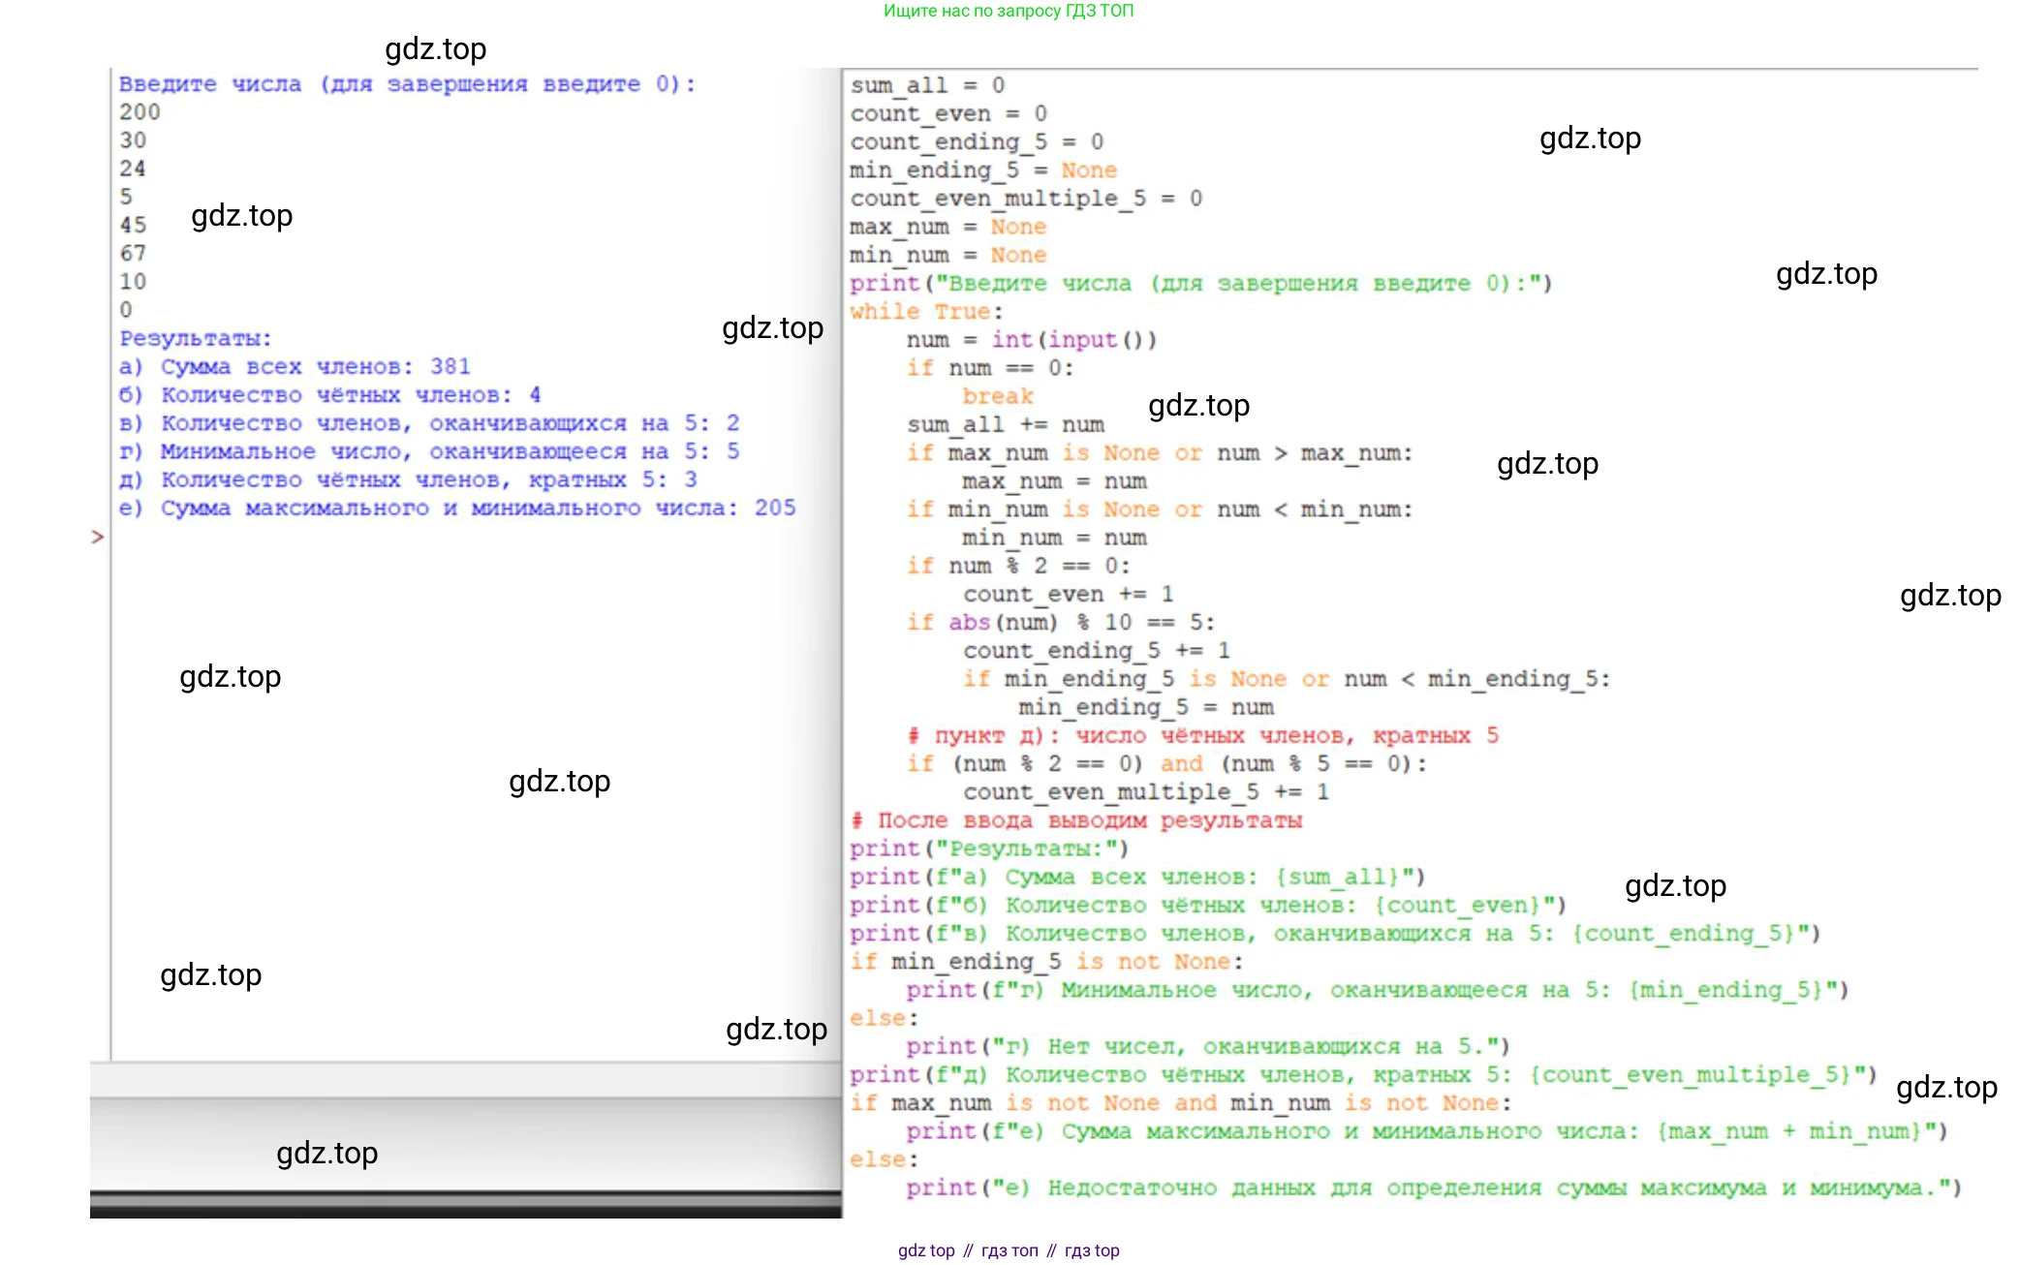Click the 'break' statement in code

pos(998,396)
